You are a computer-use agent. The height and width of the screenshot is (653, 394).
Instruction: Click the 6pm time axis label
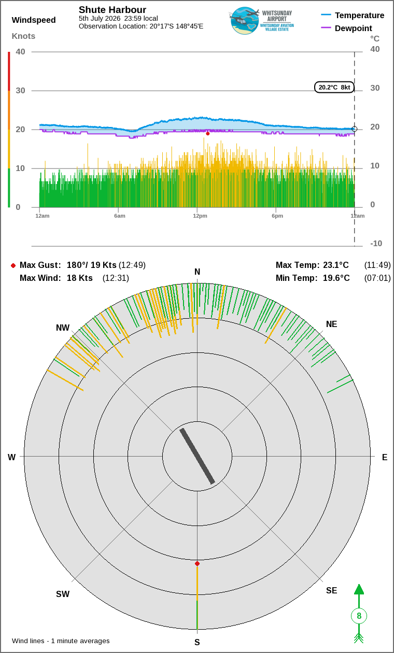click(277, 216)
